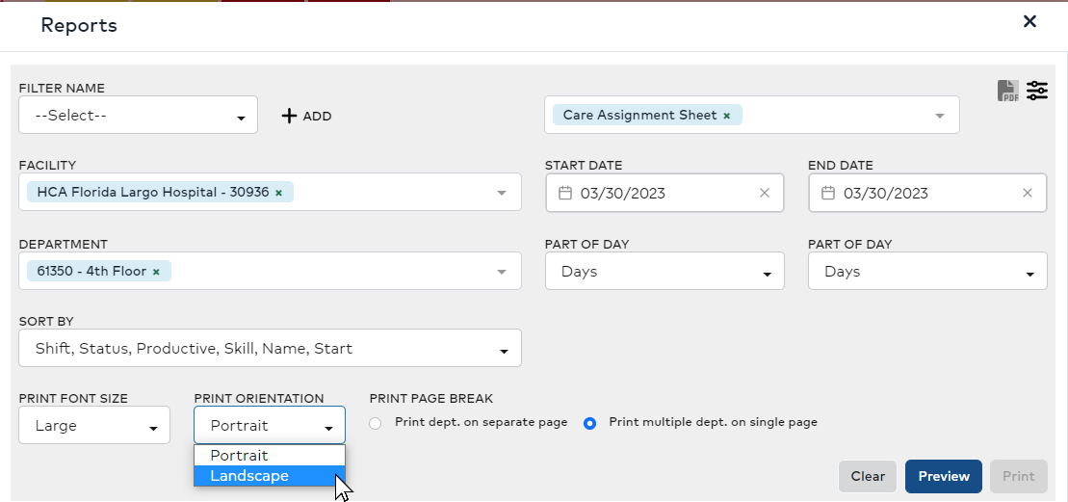Remove the 61350 - 4th Floor tag
This screenshot has height=502, width=1068.
point(156,272)
